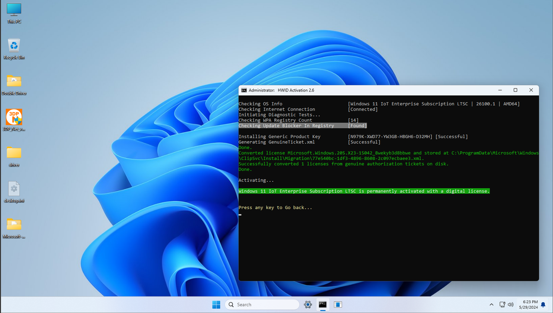
Task: Click 'Press any key to Go back...' text
Action: [275, 208]
